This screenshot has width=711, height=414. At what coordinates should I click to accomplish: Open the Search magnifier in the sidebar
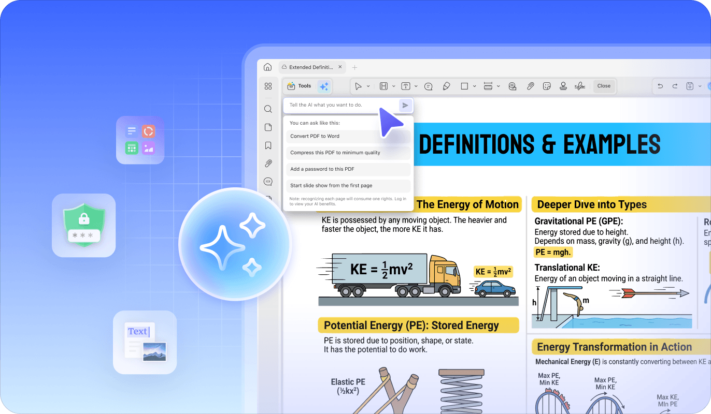point(268,109)
